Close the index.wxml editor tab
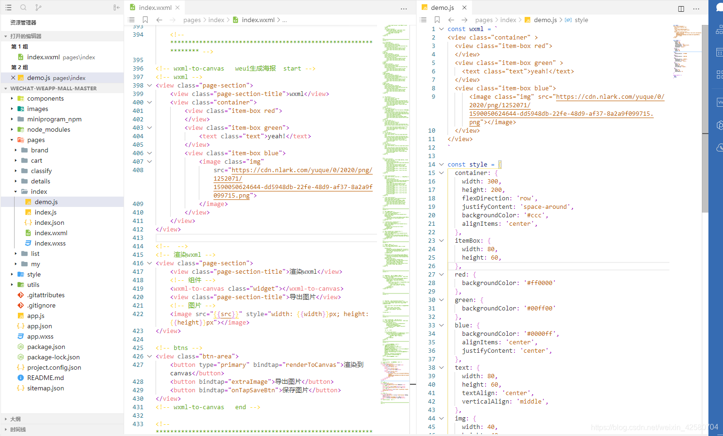The image size is (723, 436). (177, 8)
